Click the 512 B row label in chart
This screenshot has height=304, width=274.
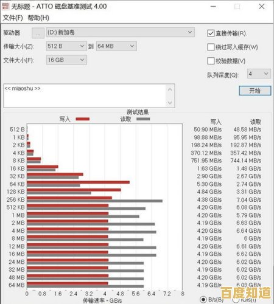coord(17,130)
